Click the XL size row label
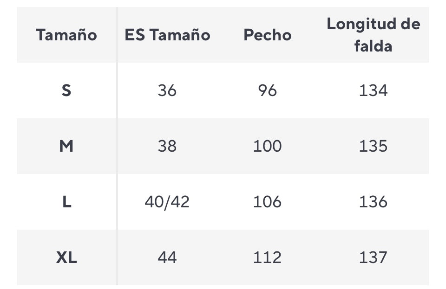This screenshot has height=289, width=446. click(x=66, y=257)
